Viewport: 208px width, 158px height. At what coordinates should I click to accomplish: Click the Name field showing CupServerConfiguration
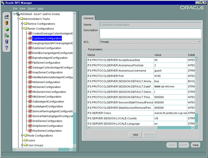click(x=150, y=25)
